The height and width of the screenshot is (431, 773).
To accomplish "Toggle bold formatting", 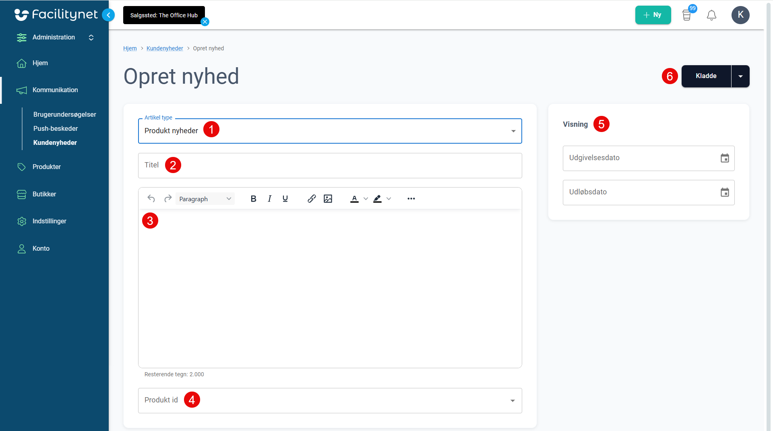I will point(253,198).
